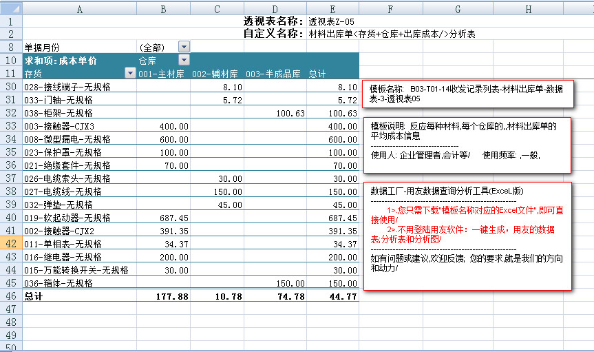Select the 数据工厂 red-bordered info box
This screenshot has width=594, height=352.
(467, 236)
